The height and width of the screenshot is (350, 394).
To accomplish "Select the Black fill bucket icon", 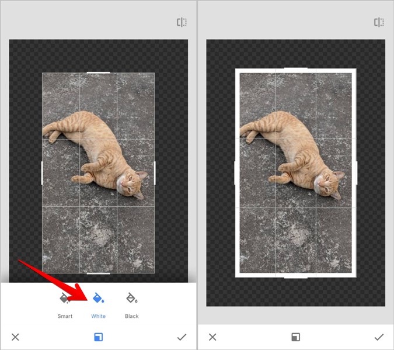I will (132, 298).
